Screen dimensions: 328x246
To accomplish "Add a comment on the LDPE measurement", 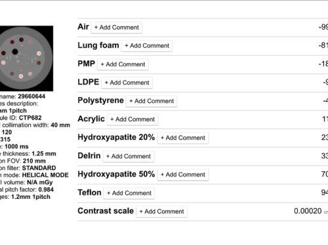I will coord(127,83).
